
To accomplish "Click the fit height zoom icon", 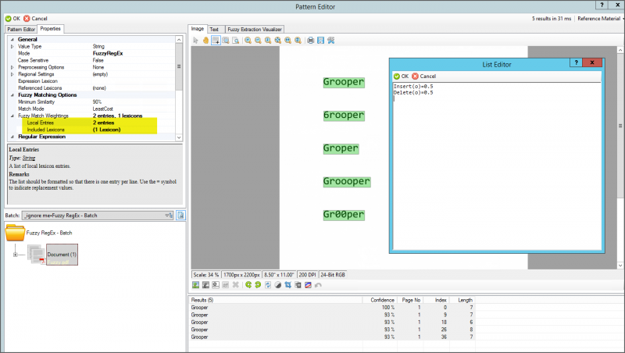I will pos(298,41).
